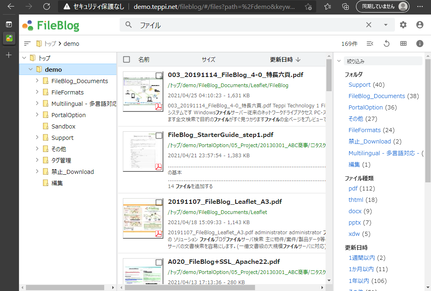Click the list display options icon
The height and width of the screenshot is (291, 431).
pyautogui.click(x=370, y=43)
